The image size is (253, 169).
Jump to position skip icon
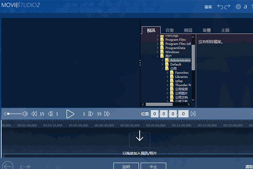click(x=193, y=114)
